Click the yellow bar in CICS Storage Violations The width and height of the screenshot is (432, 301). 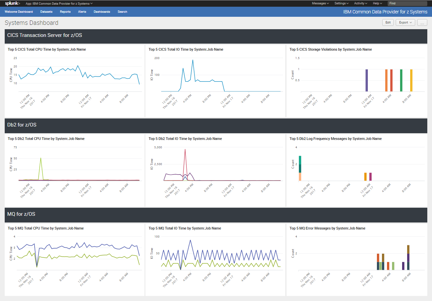(411, 80)
